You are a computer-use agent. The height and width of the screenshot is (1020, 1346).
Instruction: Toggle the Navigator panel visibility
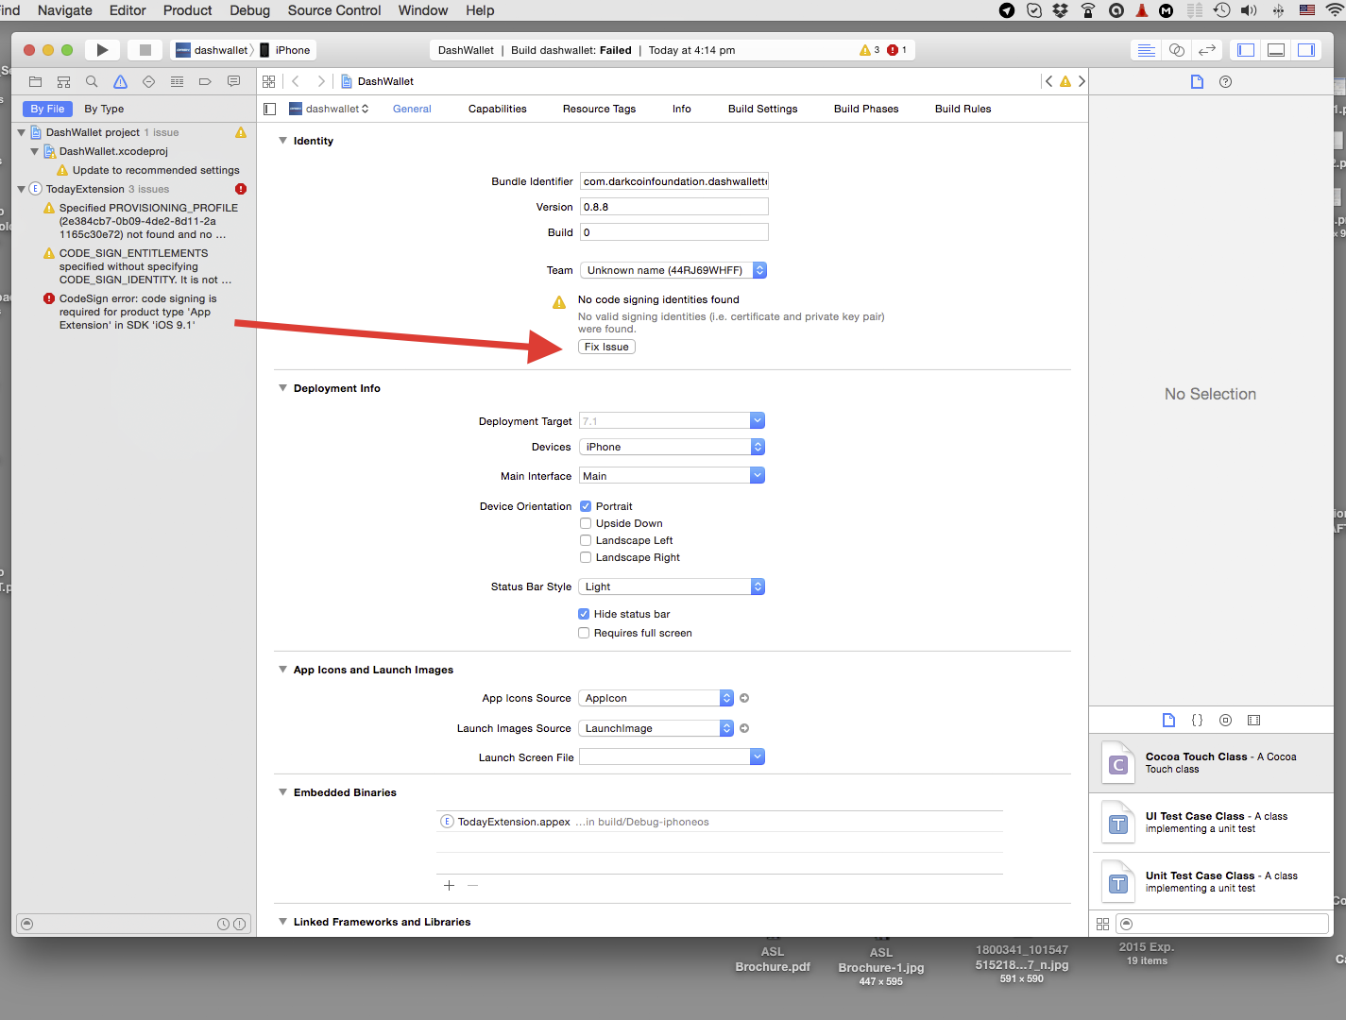[1246, 50]
